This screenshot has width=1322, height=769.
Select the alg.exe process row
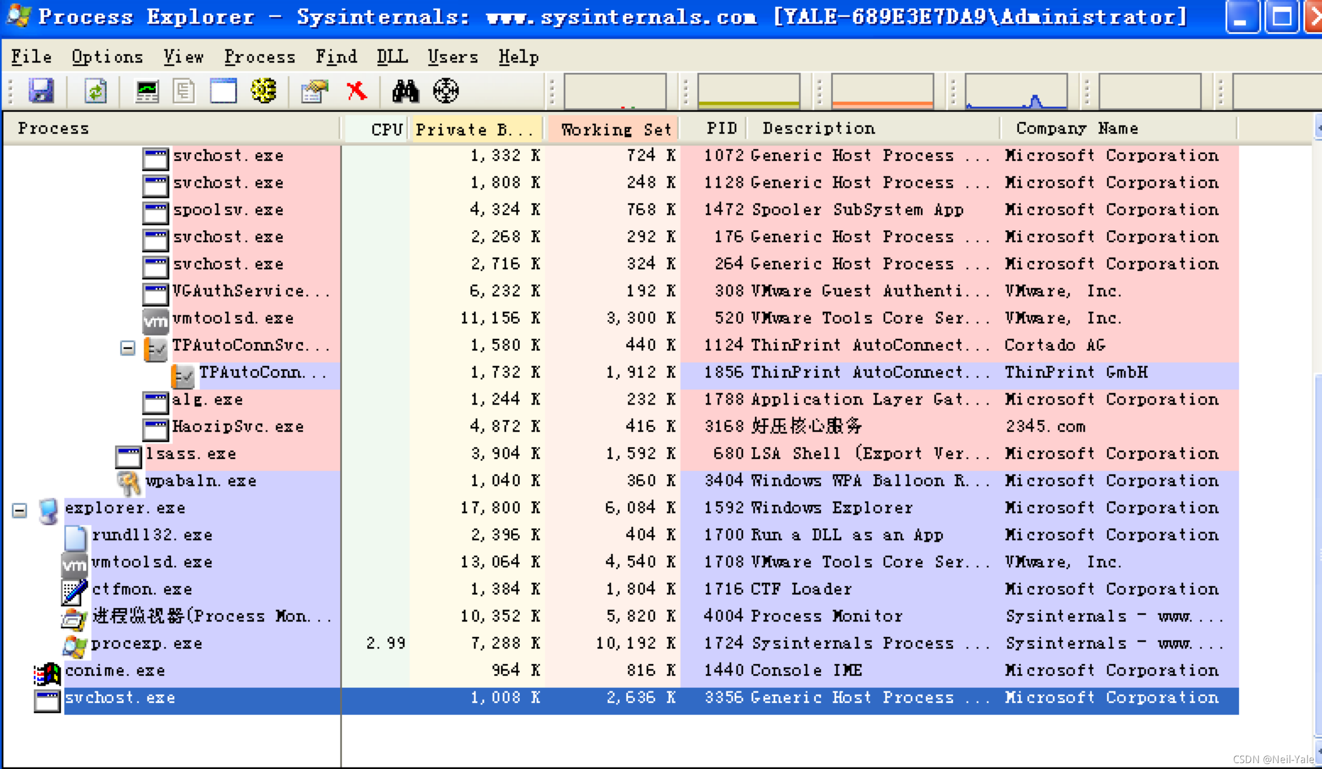[690, 399]
